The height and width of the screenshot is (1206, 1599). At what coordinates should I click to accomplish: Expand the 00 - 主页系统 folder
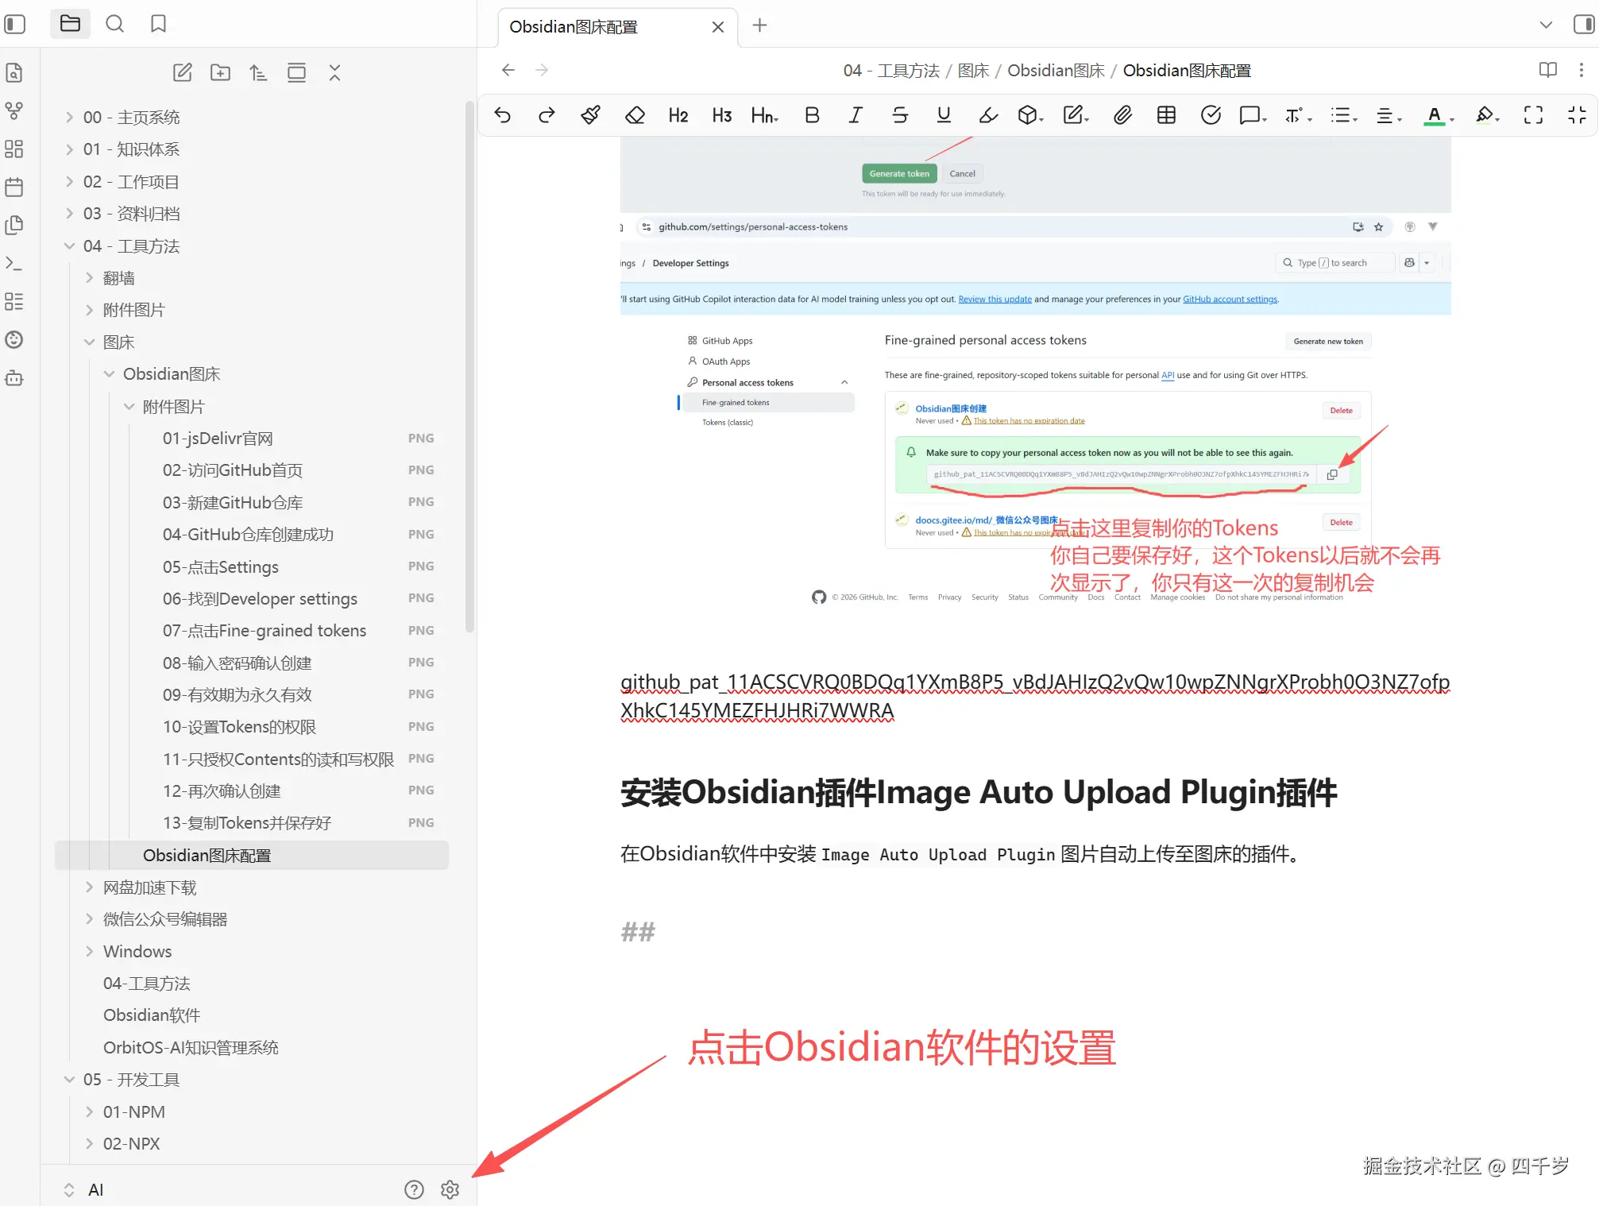pyautogui.click(x=132, y=117)
